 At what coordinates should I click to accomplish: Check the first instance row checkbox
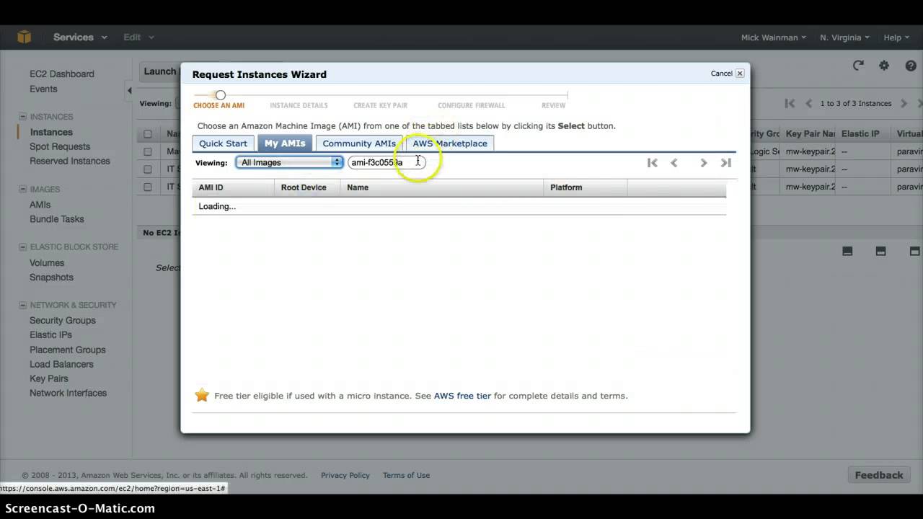pyautogui.click(x=148, y=151)
